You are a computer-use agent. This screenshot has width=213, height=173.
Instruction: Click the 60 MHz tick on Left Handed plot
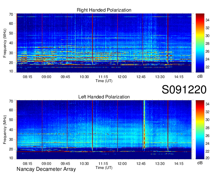(x=11, y=110)
